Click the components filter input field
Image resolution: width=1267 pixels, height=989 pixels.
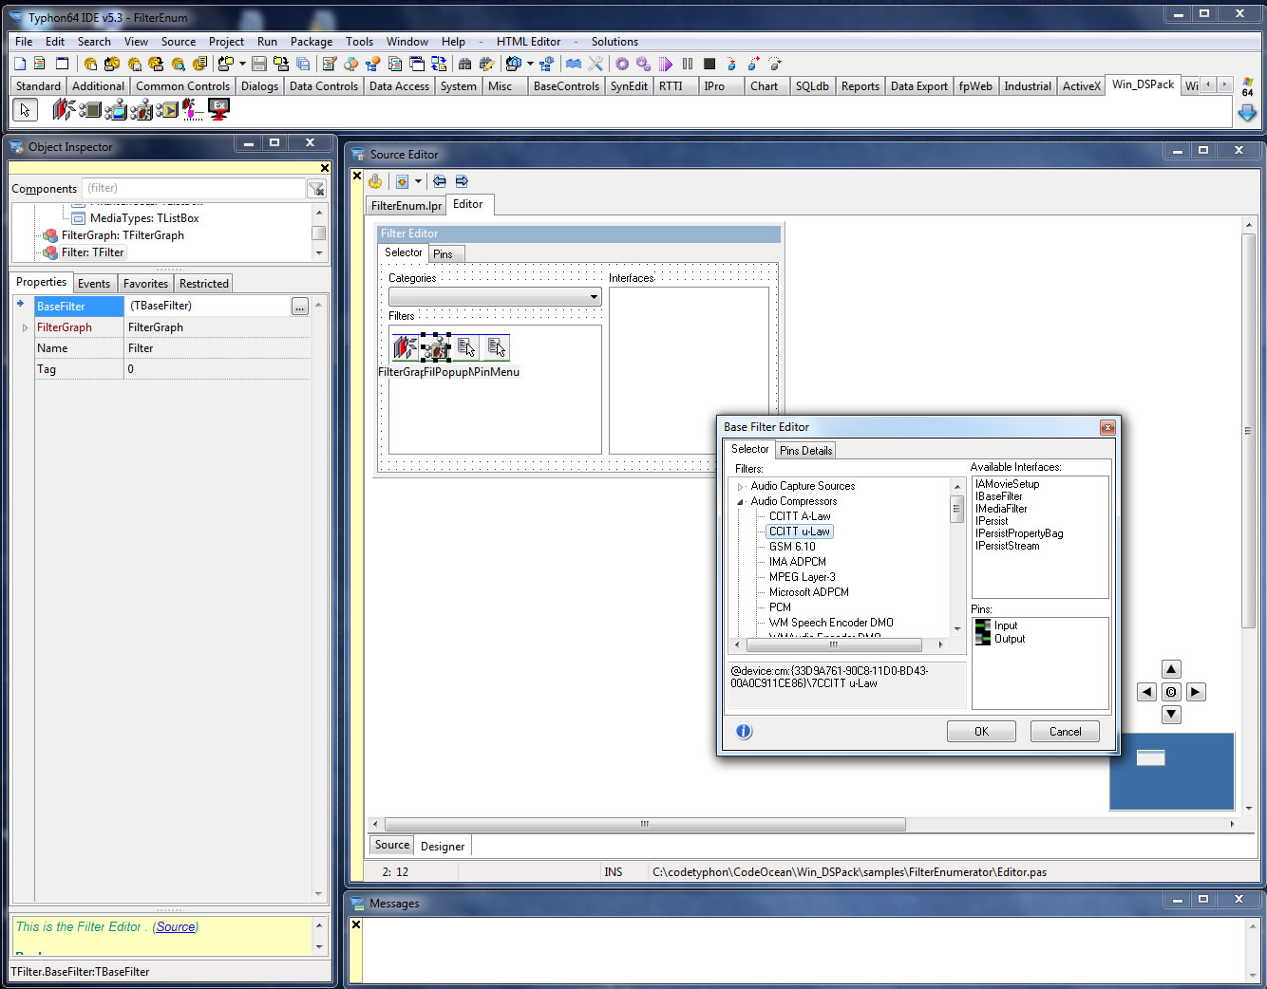[x=194, y=188]
